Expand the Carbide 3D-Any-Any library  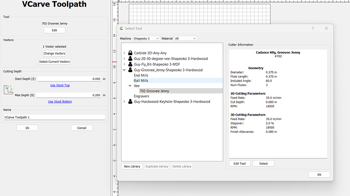click(x=124, y=53)
